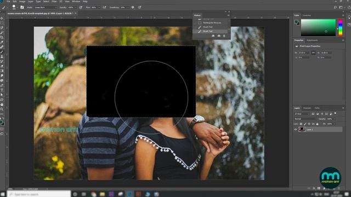Screen dimensions: 351x197
Task: Switch to the Paths tab
Action: [x=317, y=108]
